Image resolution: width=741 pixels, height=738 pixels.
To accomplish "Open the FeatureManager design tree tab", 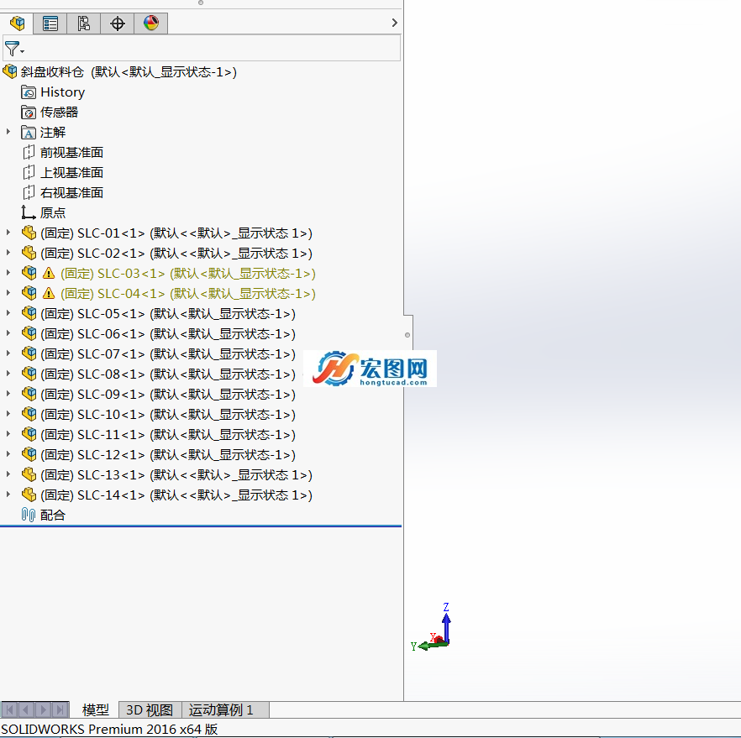I will coord(17,24).
